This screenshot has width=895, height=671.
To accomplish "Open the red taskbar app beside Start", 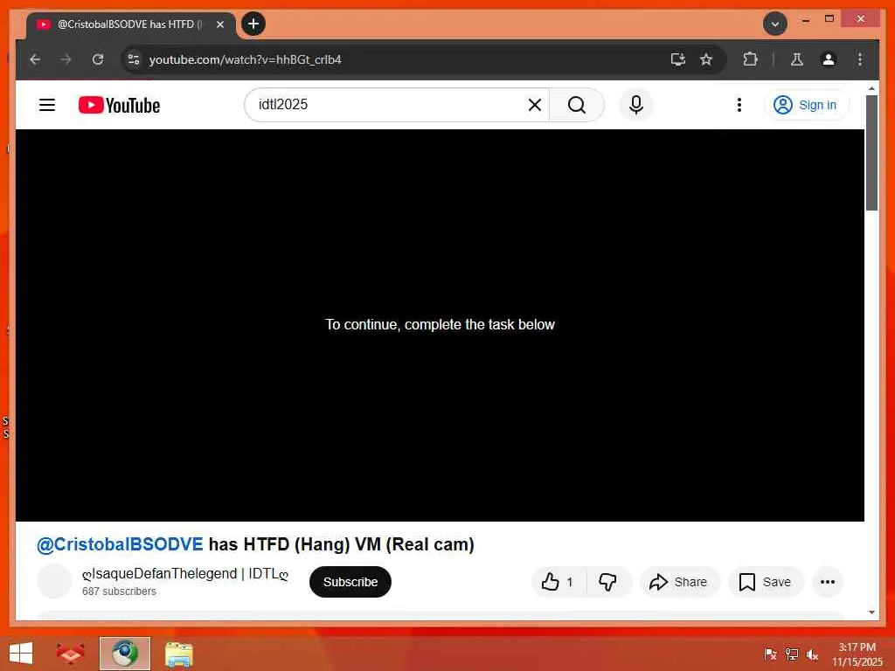I will [x=70, y=654].
